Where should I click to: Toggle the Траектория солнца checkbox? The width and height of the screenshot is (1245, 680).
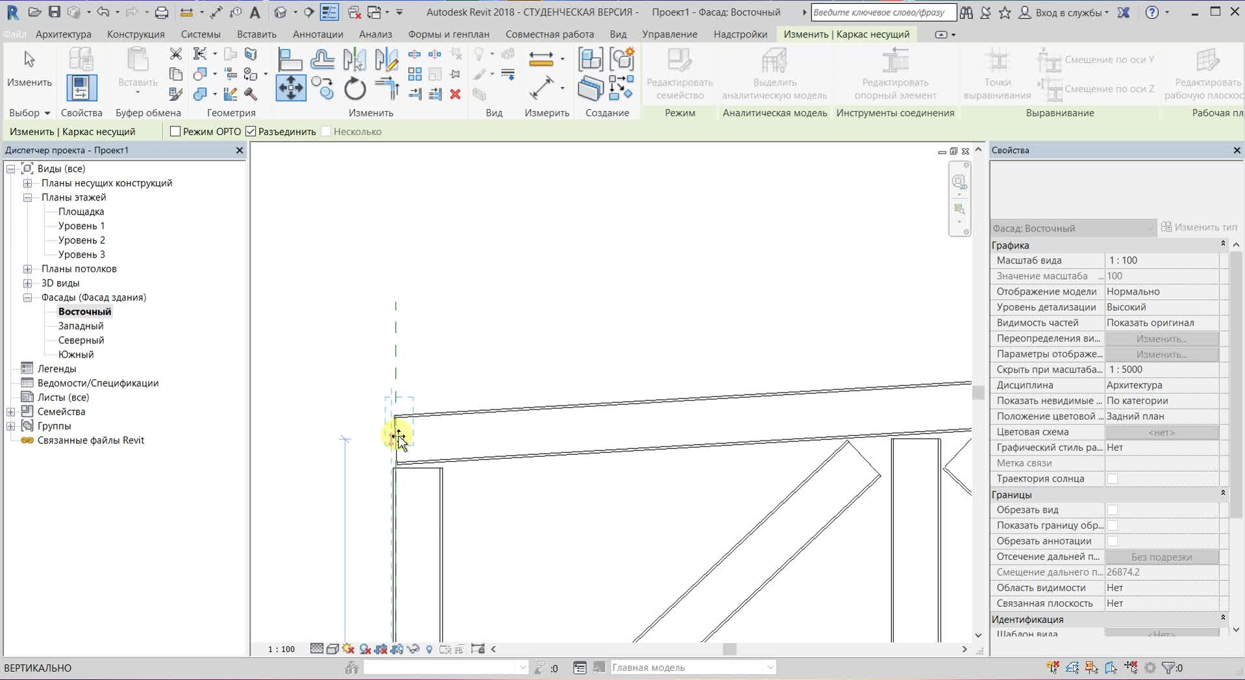[x=1113, y=479]
